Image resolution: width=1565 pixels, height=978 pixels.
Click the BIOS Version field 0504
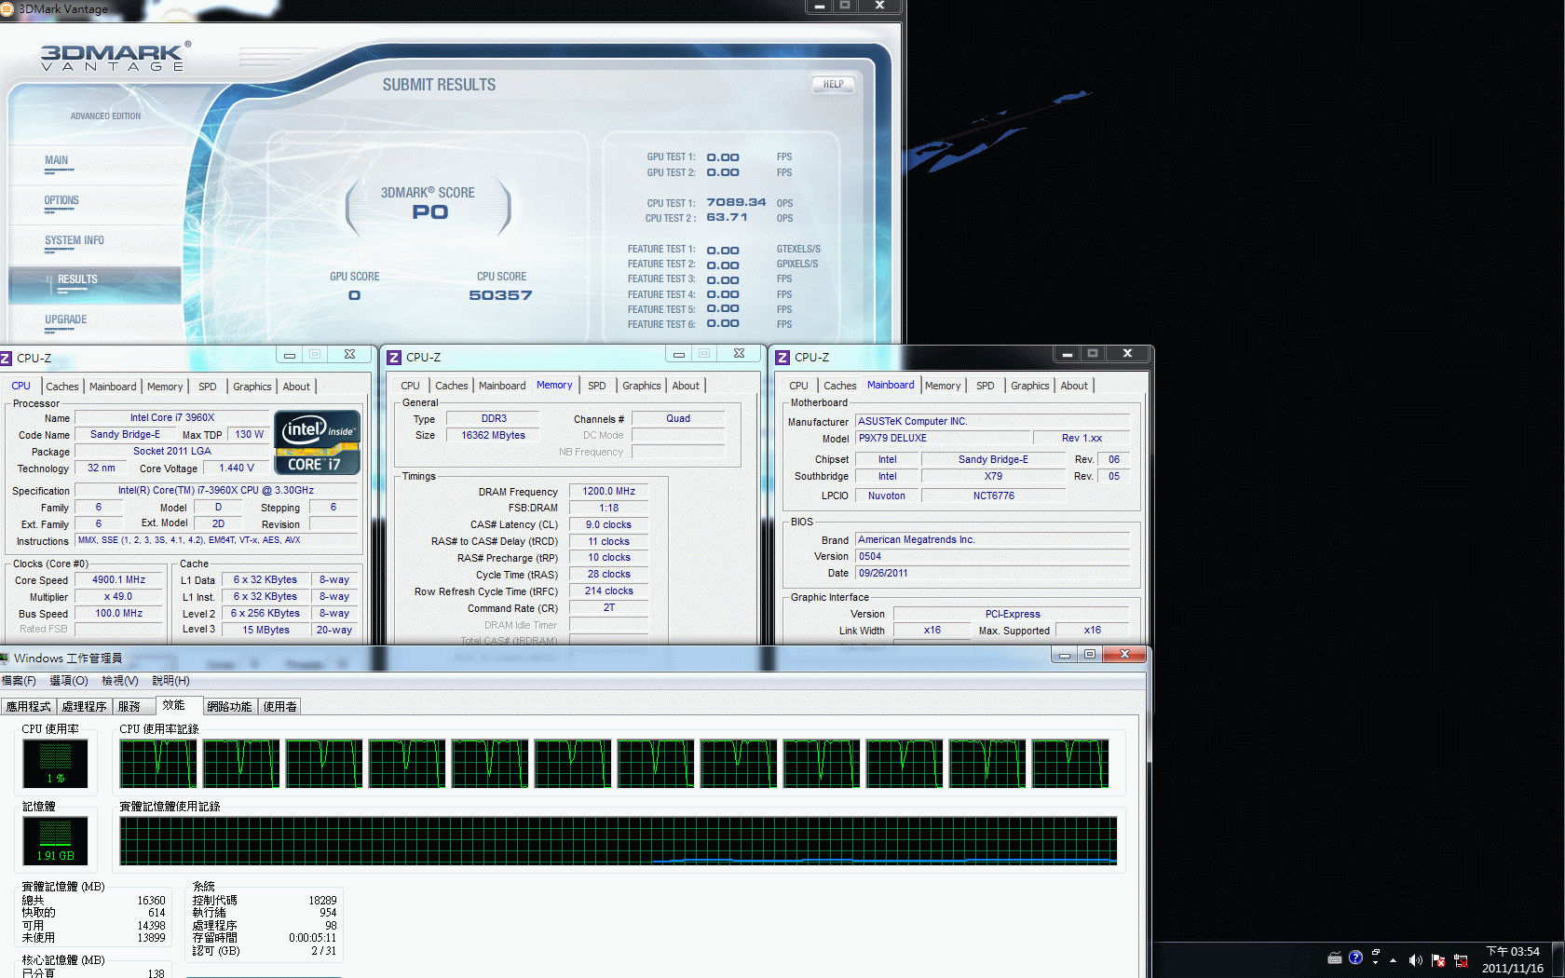[x=992, y=556]
